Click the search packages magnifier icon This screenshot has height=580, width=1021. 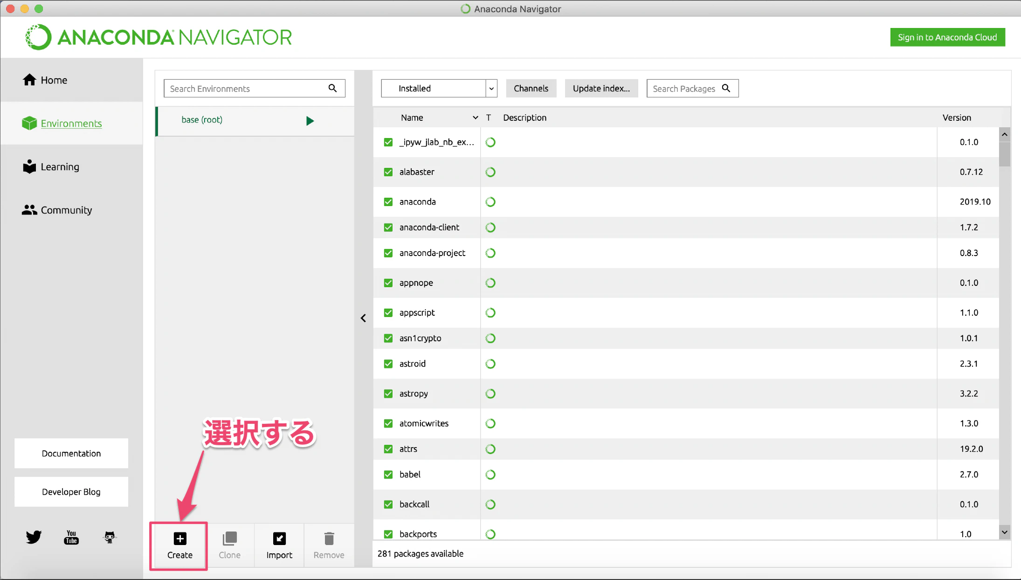tap(726, 88)
